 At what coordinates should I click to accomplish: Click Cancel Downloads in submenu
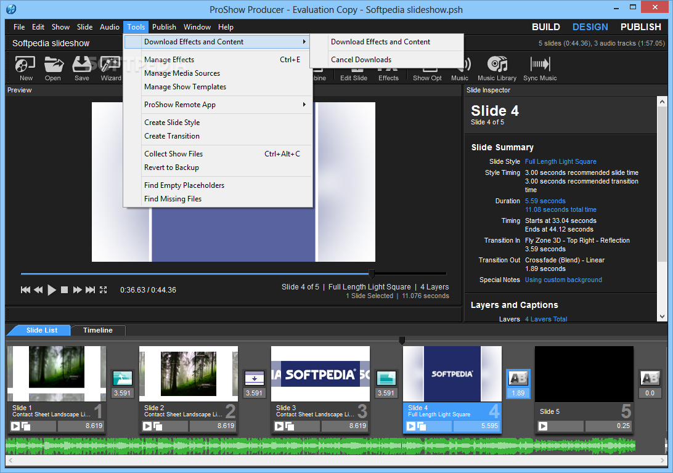click(386, 60)
